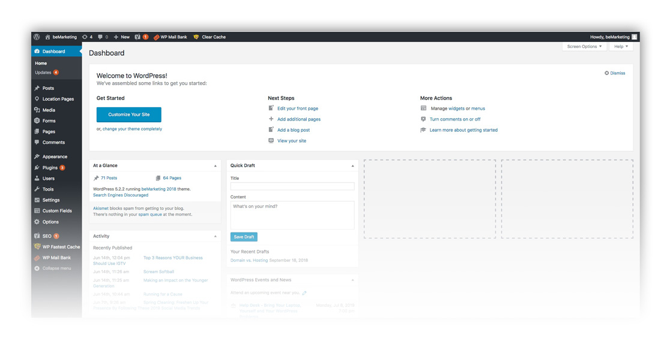Click Search Engines Discouraged link
Viewport: 667px width, 359px height.
tap(121, 195)
